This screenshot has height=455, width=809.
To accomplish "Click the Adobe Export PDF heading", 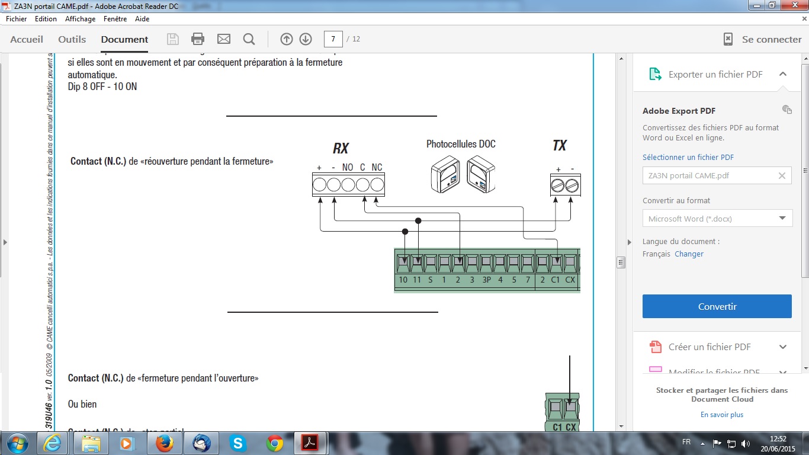I will click(x=679, y=111).
